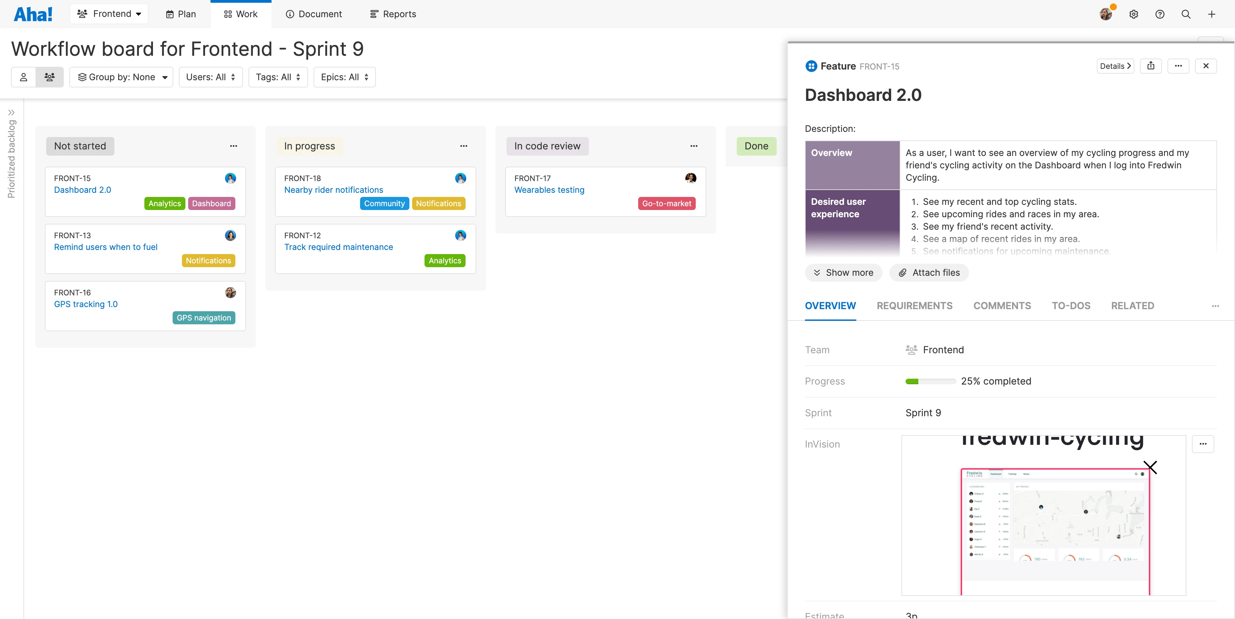Screen dimensions: 1235x619
Task: Open the global search icon
Action: tap(1186, 14)
